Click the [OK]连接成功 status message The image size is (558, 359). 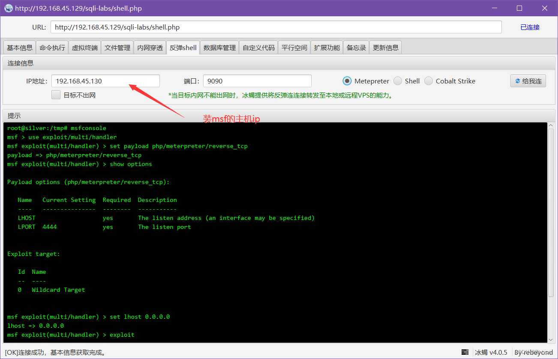point(55,353)
